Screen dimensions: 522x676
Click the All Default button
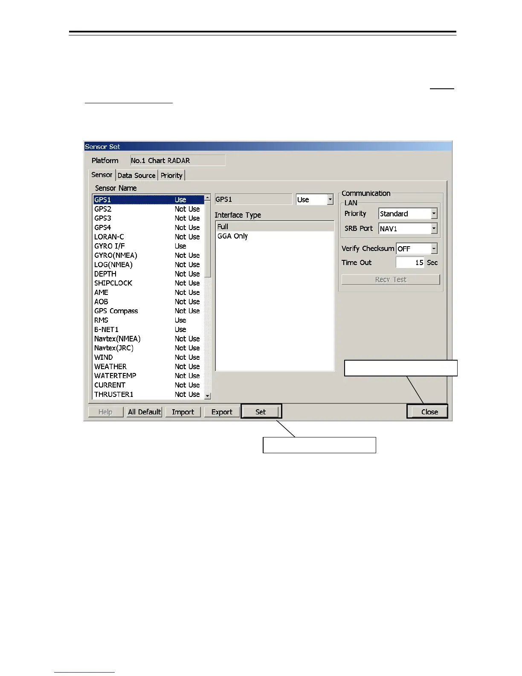pos(144,412)
